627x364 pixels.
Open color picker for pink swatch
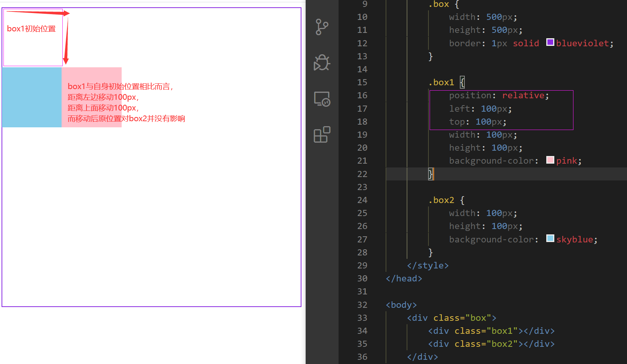click(550, 160)
